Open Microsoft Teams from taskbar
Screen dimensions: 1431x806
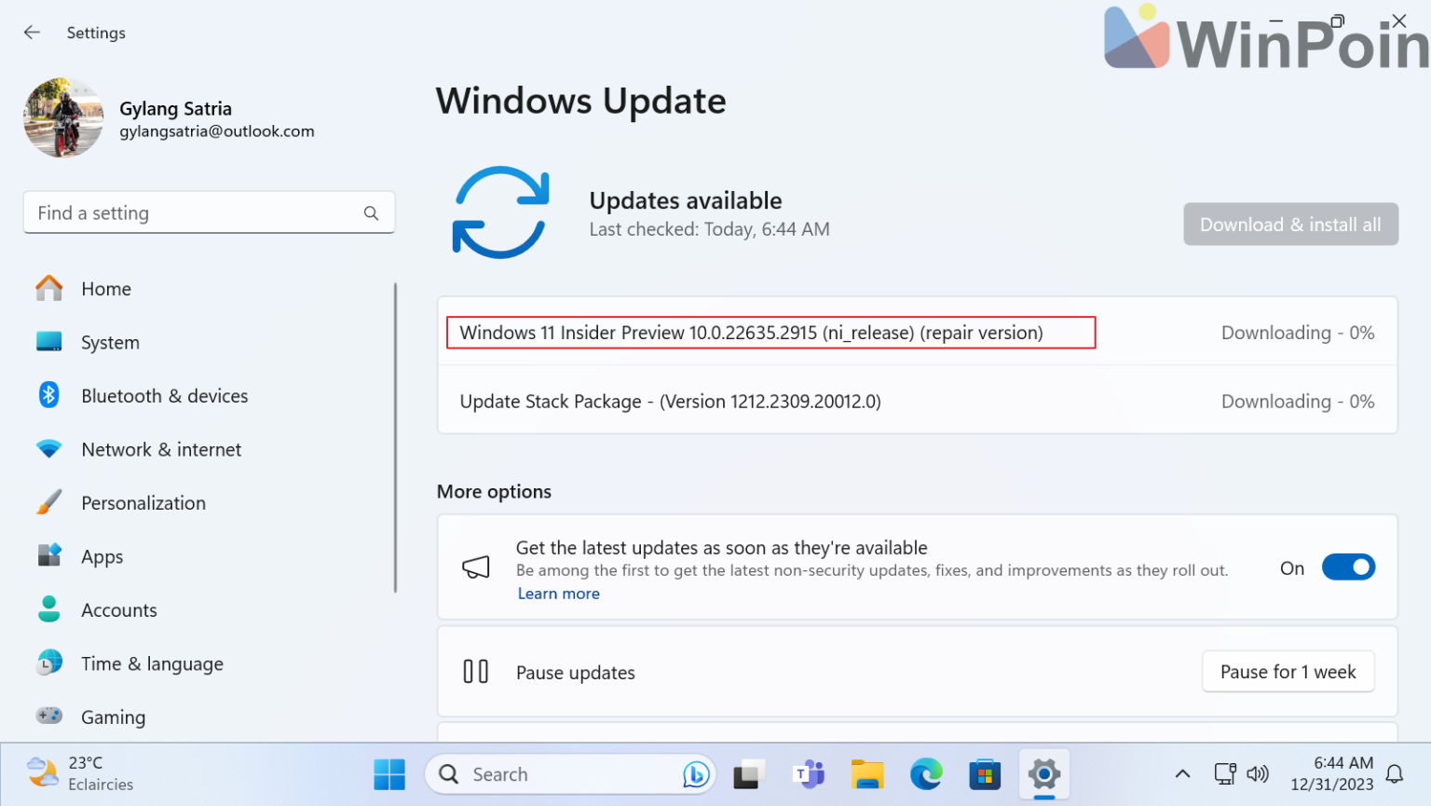(x=808, y=773)
